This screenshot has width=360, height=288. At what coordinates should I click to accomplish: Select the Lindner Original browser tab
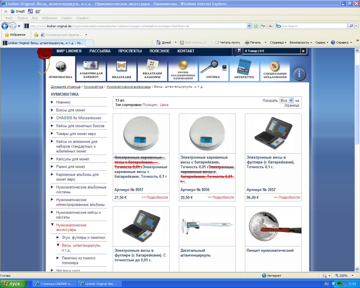[x=43, y=43]
